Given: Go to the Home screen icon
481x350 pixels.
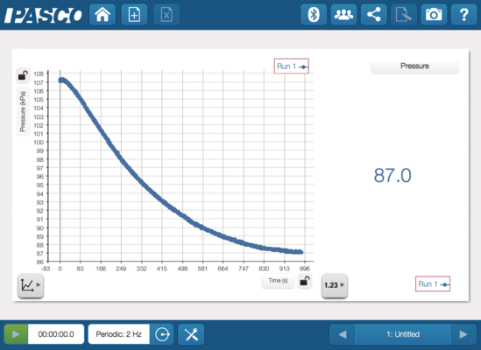Looking at the screenshot, I should coord(103,14).
